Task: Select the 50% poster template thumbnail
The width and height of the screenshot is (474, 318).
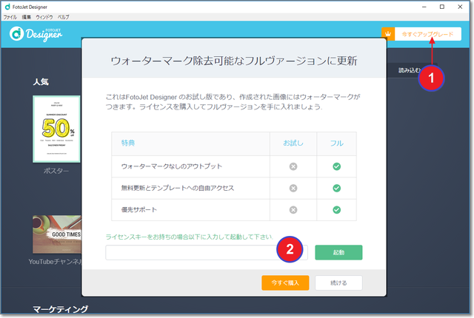Action: coord(56,129)
